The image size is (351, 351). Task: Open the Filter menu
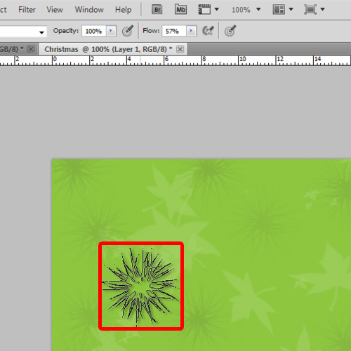[27, 10]
